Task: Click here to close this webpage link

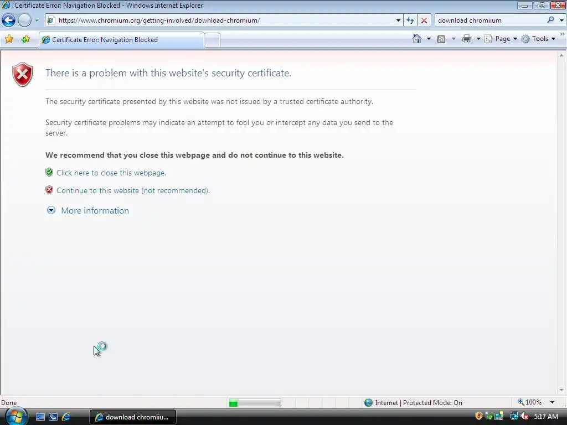Action: [x=111, y=173]
